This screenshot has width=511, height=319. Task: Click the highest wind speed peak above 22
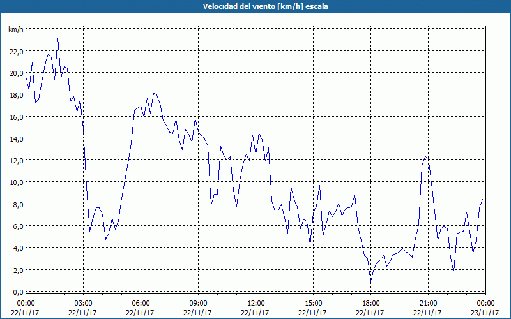pos(57,38)
